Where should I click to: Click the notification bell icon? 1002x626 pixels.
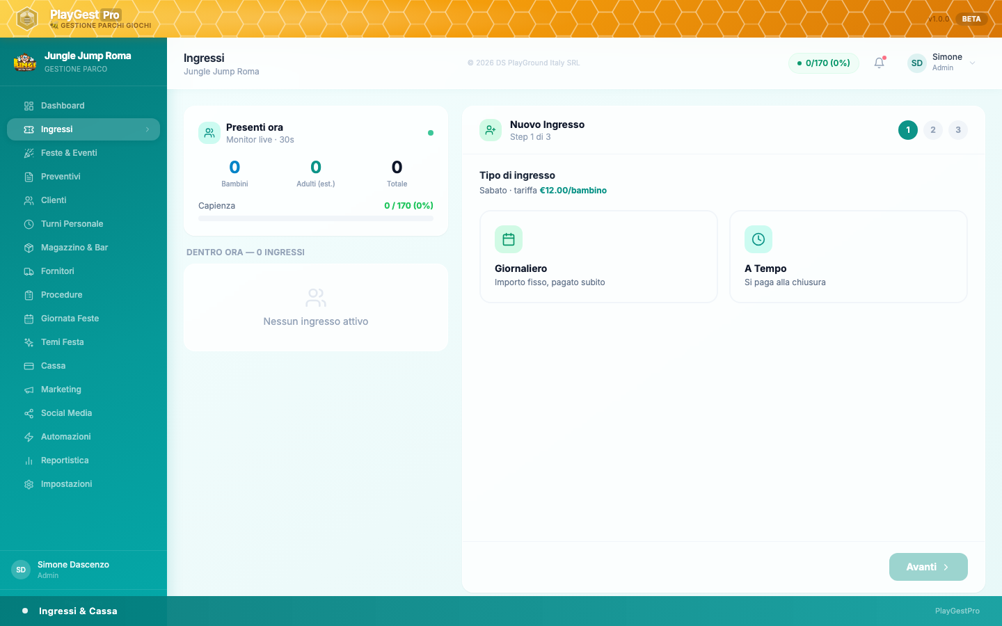pyautogui.click(x=879, y=63)
